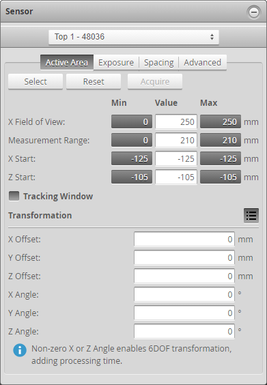
Task: Enable the Tracking Window checkbox
Action: (x=14, y=196)
